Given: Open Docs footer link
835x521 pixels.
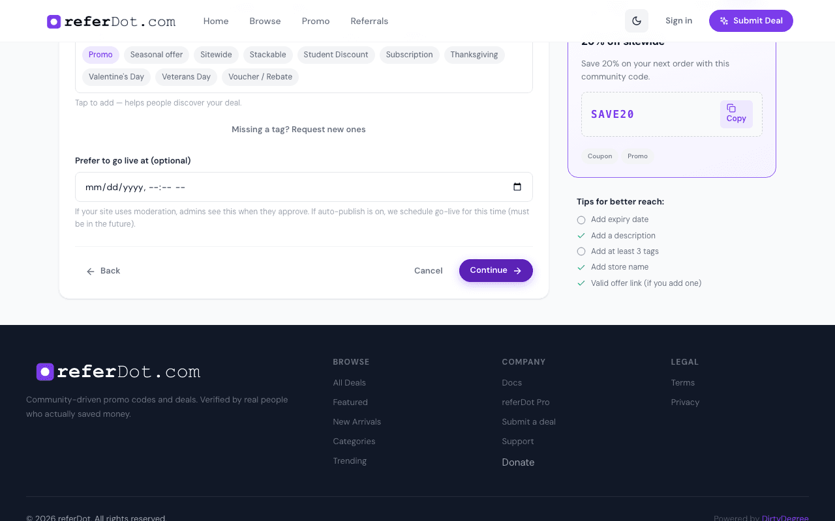Looking at the screenshot, I should coord(512,383).
